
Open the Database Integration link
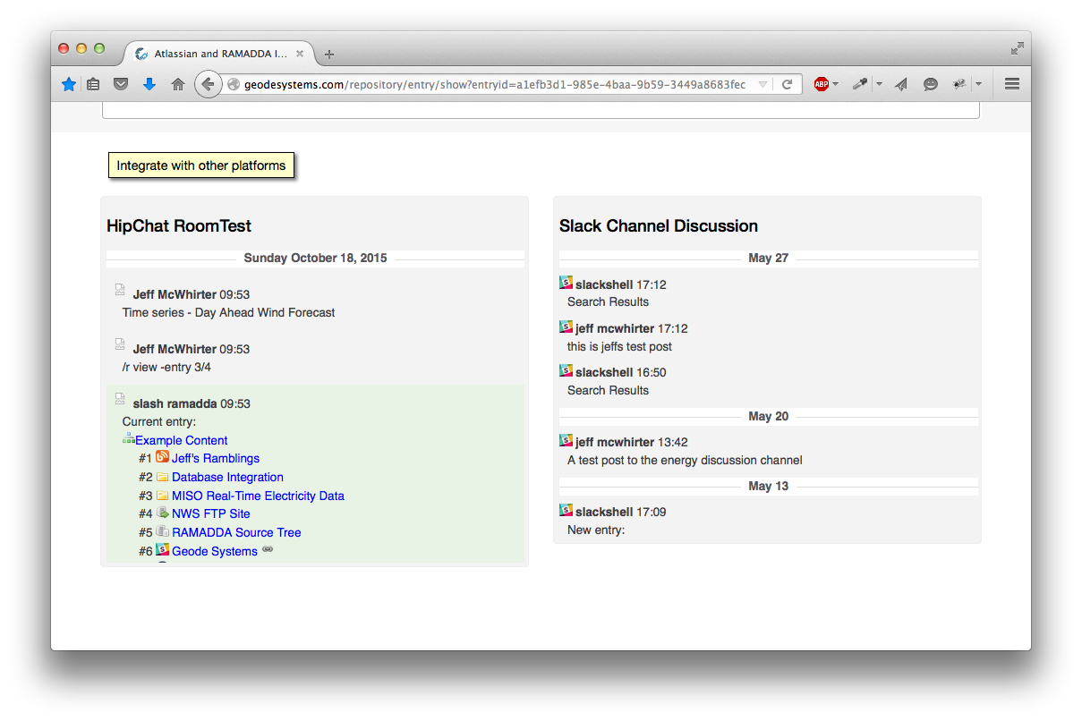point(227,477)
